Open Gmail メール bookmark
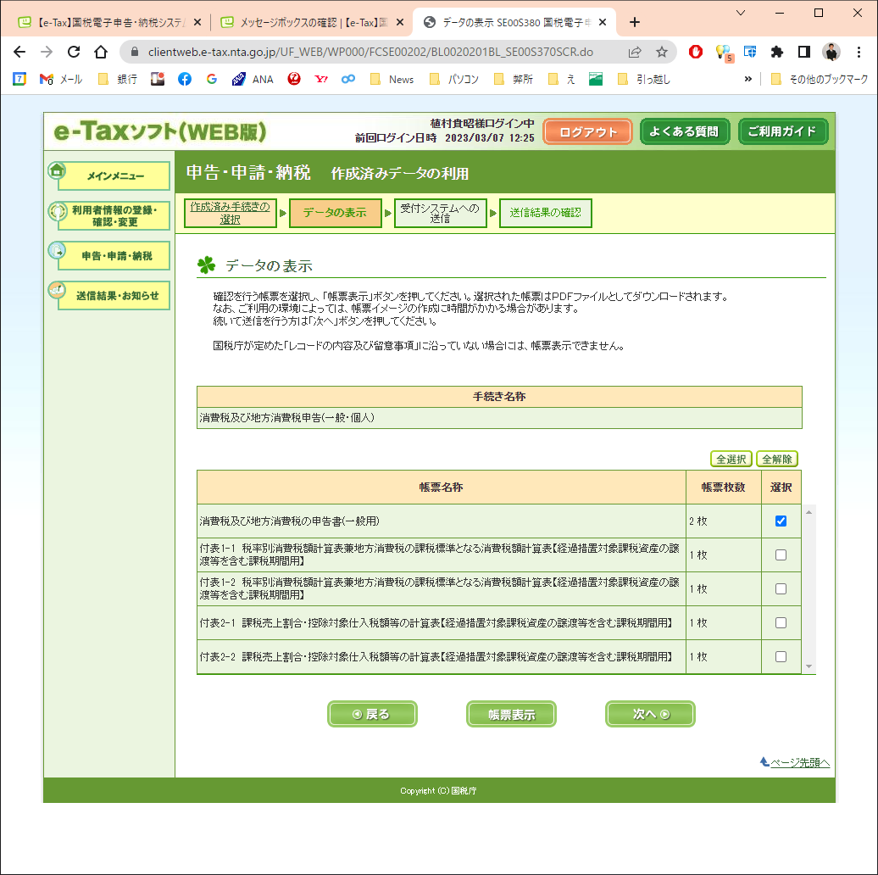 pos(61,79)
